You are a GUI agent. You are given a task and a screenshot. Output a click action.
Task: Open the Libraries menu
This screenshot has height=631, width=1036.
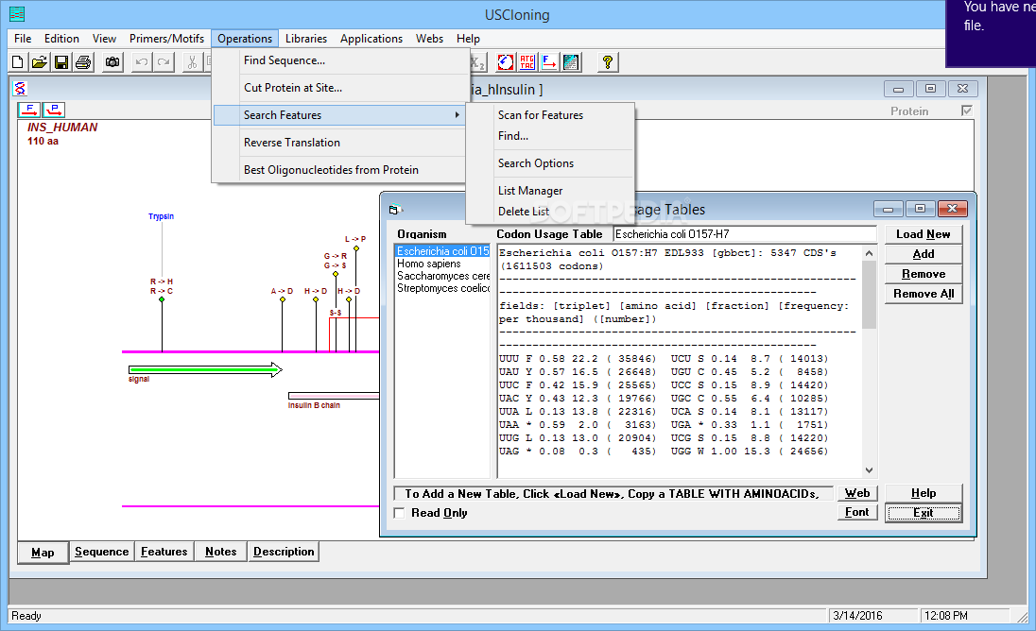(306, 39)
